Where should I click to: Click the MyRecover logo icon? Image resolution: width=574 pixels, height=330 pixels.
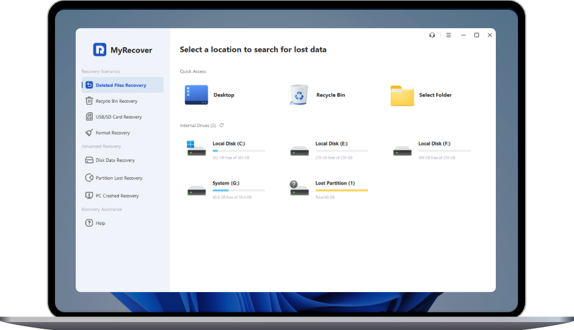point(100,50)
